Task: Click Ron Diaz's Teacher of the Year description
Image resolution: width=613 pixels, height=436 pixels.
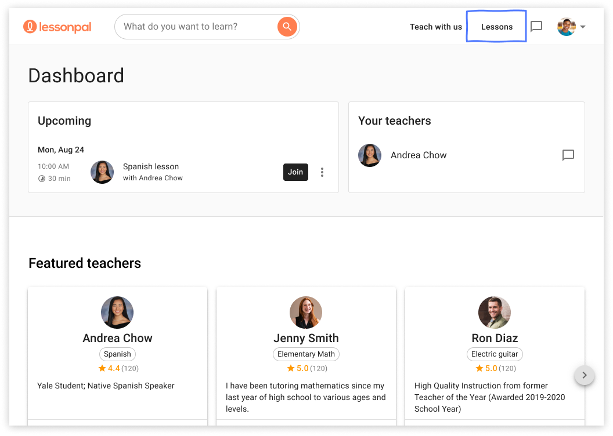Action: pos(489,397)
